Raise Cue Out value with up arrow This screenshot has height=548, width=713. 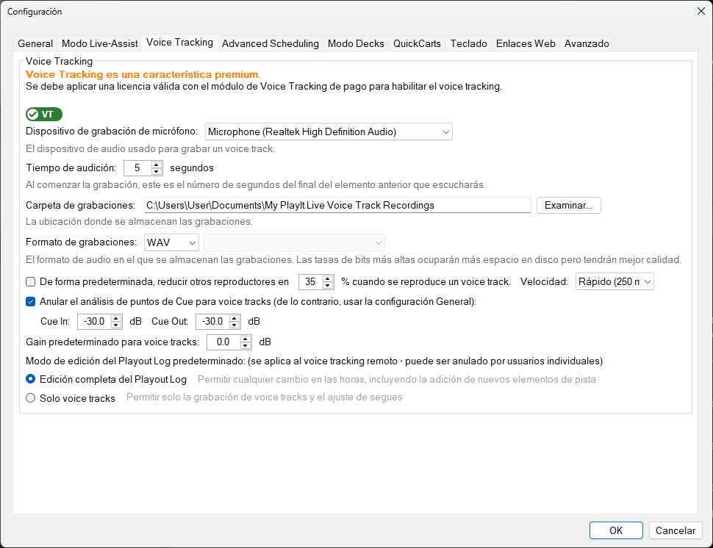point(234,318)
